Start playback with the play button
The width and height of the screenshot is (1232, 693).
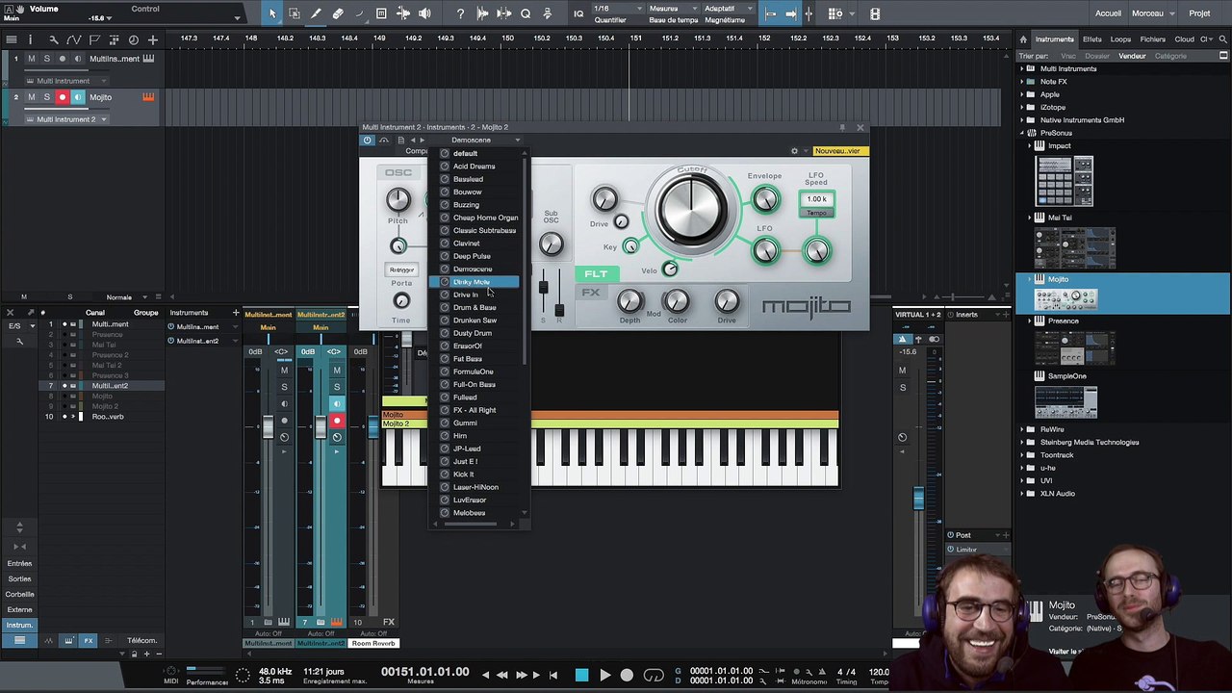[x=604, y=676]
